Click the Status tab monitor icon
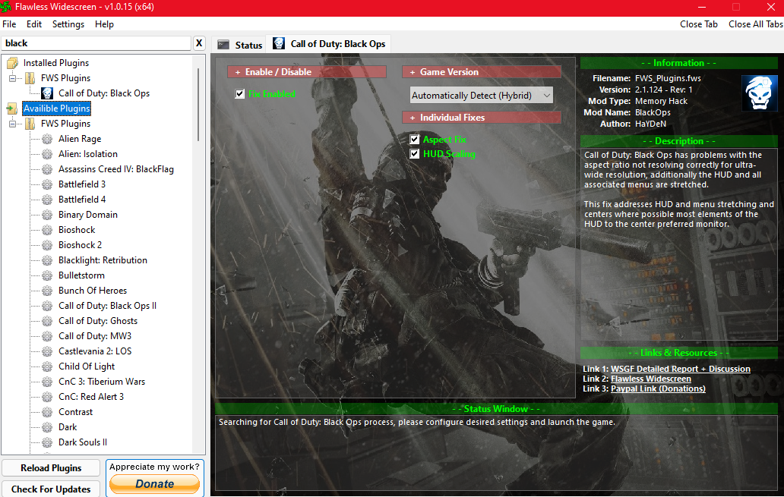Screen dimensions: 784x497 [x=223, y=45]
